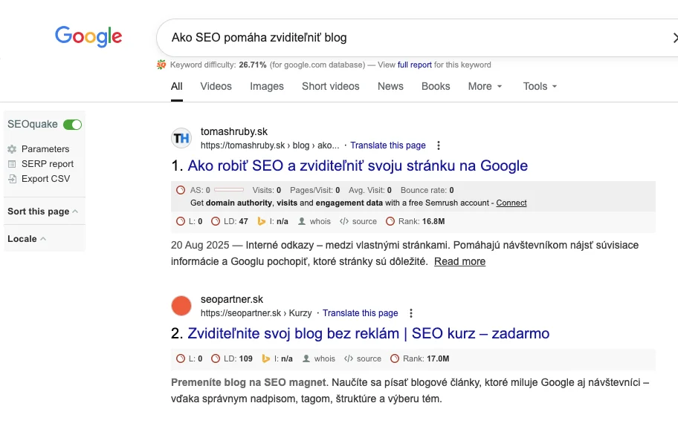Export results via Export CSV
The height and width of the screenshot is (426, 678).
45,179
